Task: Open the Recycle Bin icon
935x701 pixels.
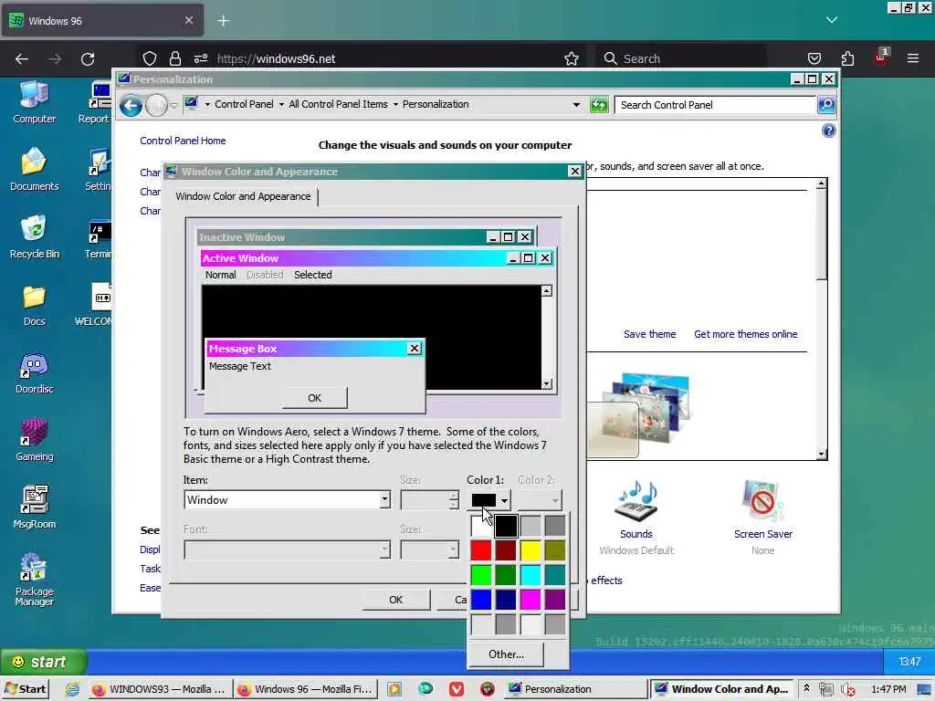Action: (34, 237)
